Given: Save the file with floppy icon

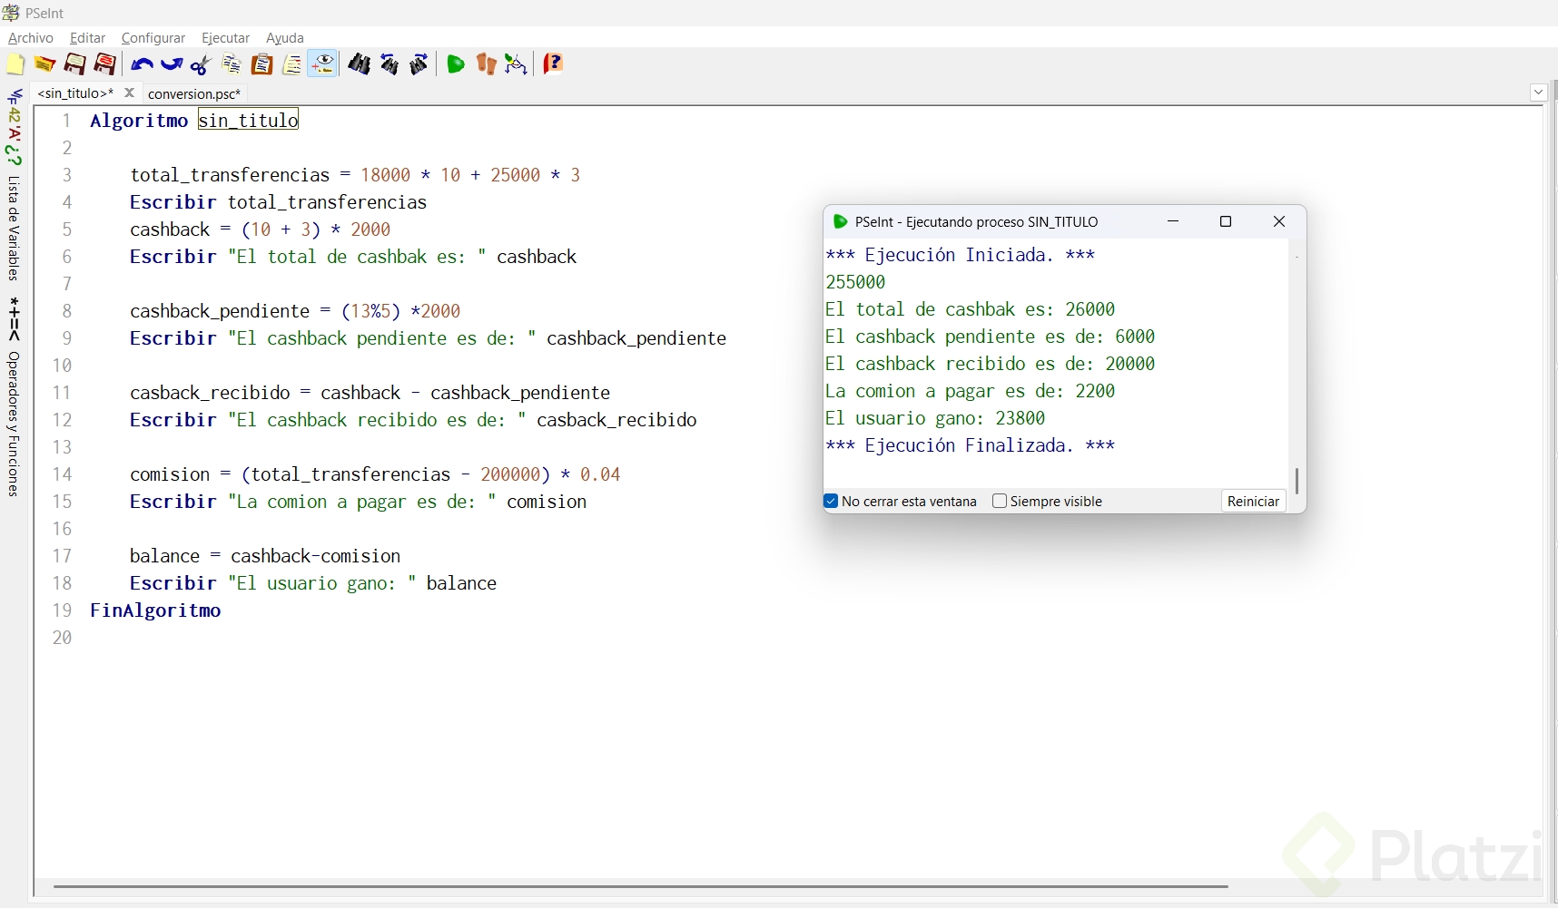Looking at the screenshot, I should tap(74, 64).
